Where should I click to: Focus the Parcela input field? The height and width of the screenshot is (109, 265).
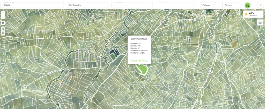pyautogui.click(x=232, y=5)
